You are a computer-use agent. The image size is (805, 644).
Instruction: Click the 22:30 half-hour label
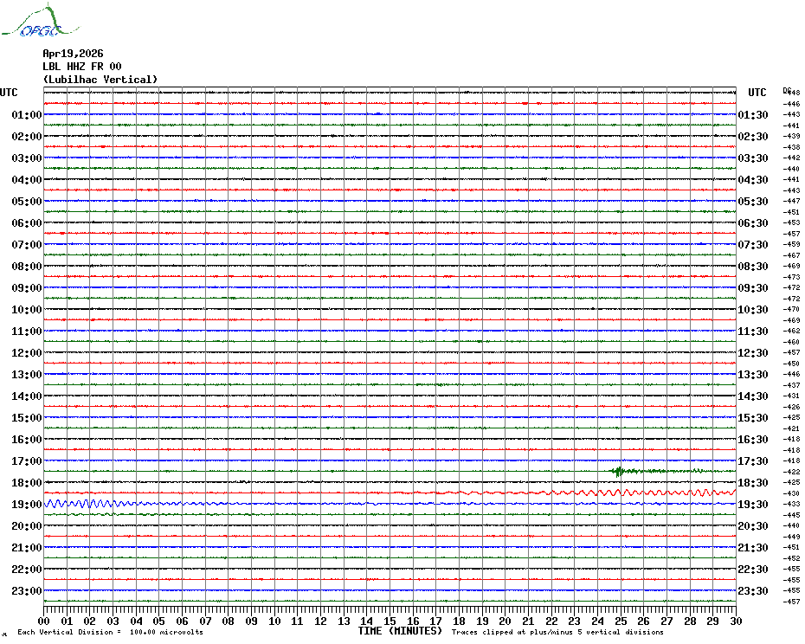[753, 569]
